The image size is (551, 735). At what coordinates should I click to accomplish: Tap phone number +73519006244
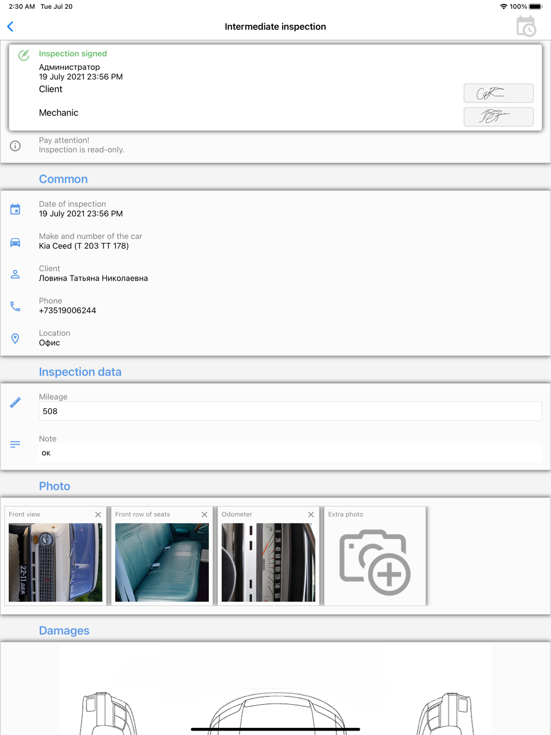click(68, 311)
